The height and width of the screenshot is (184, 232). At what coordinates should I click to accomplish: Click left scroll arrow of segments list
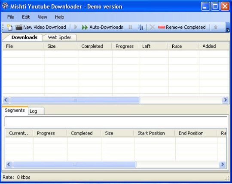coord(9,164)
